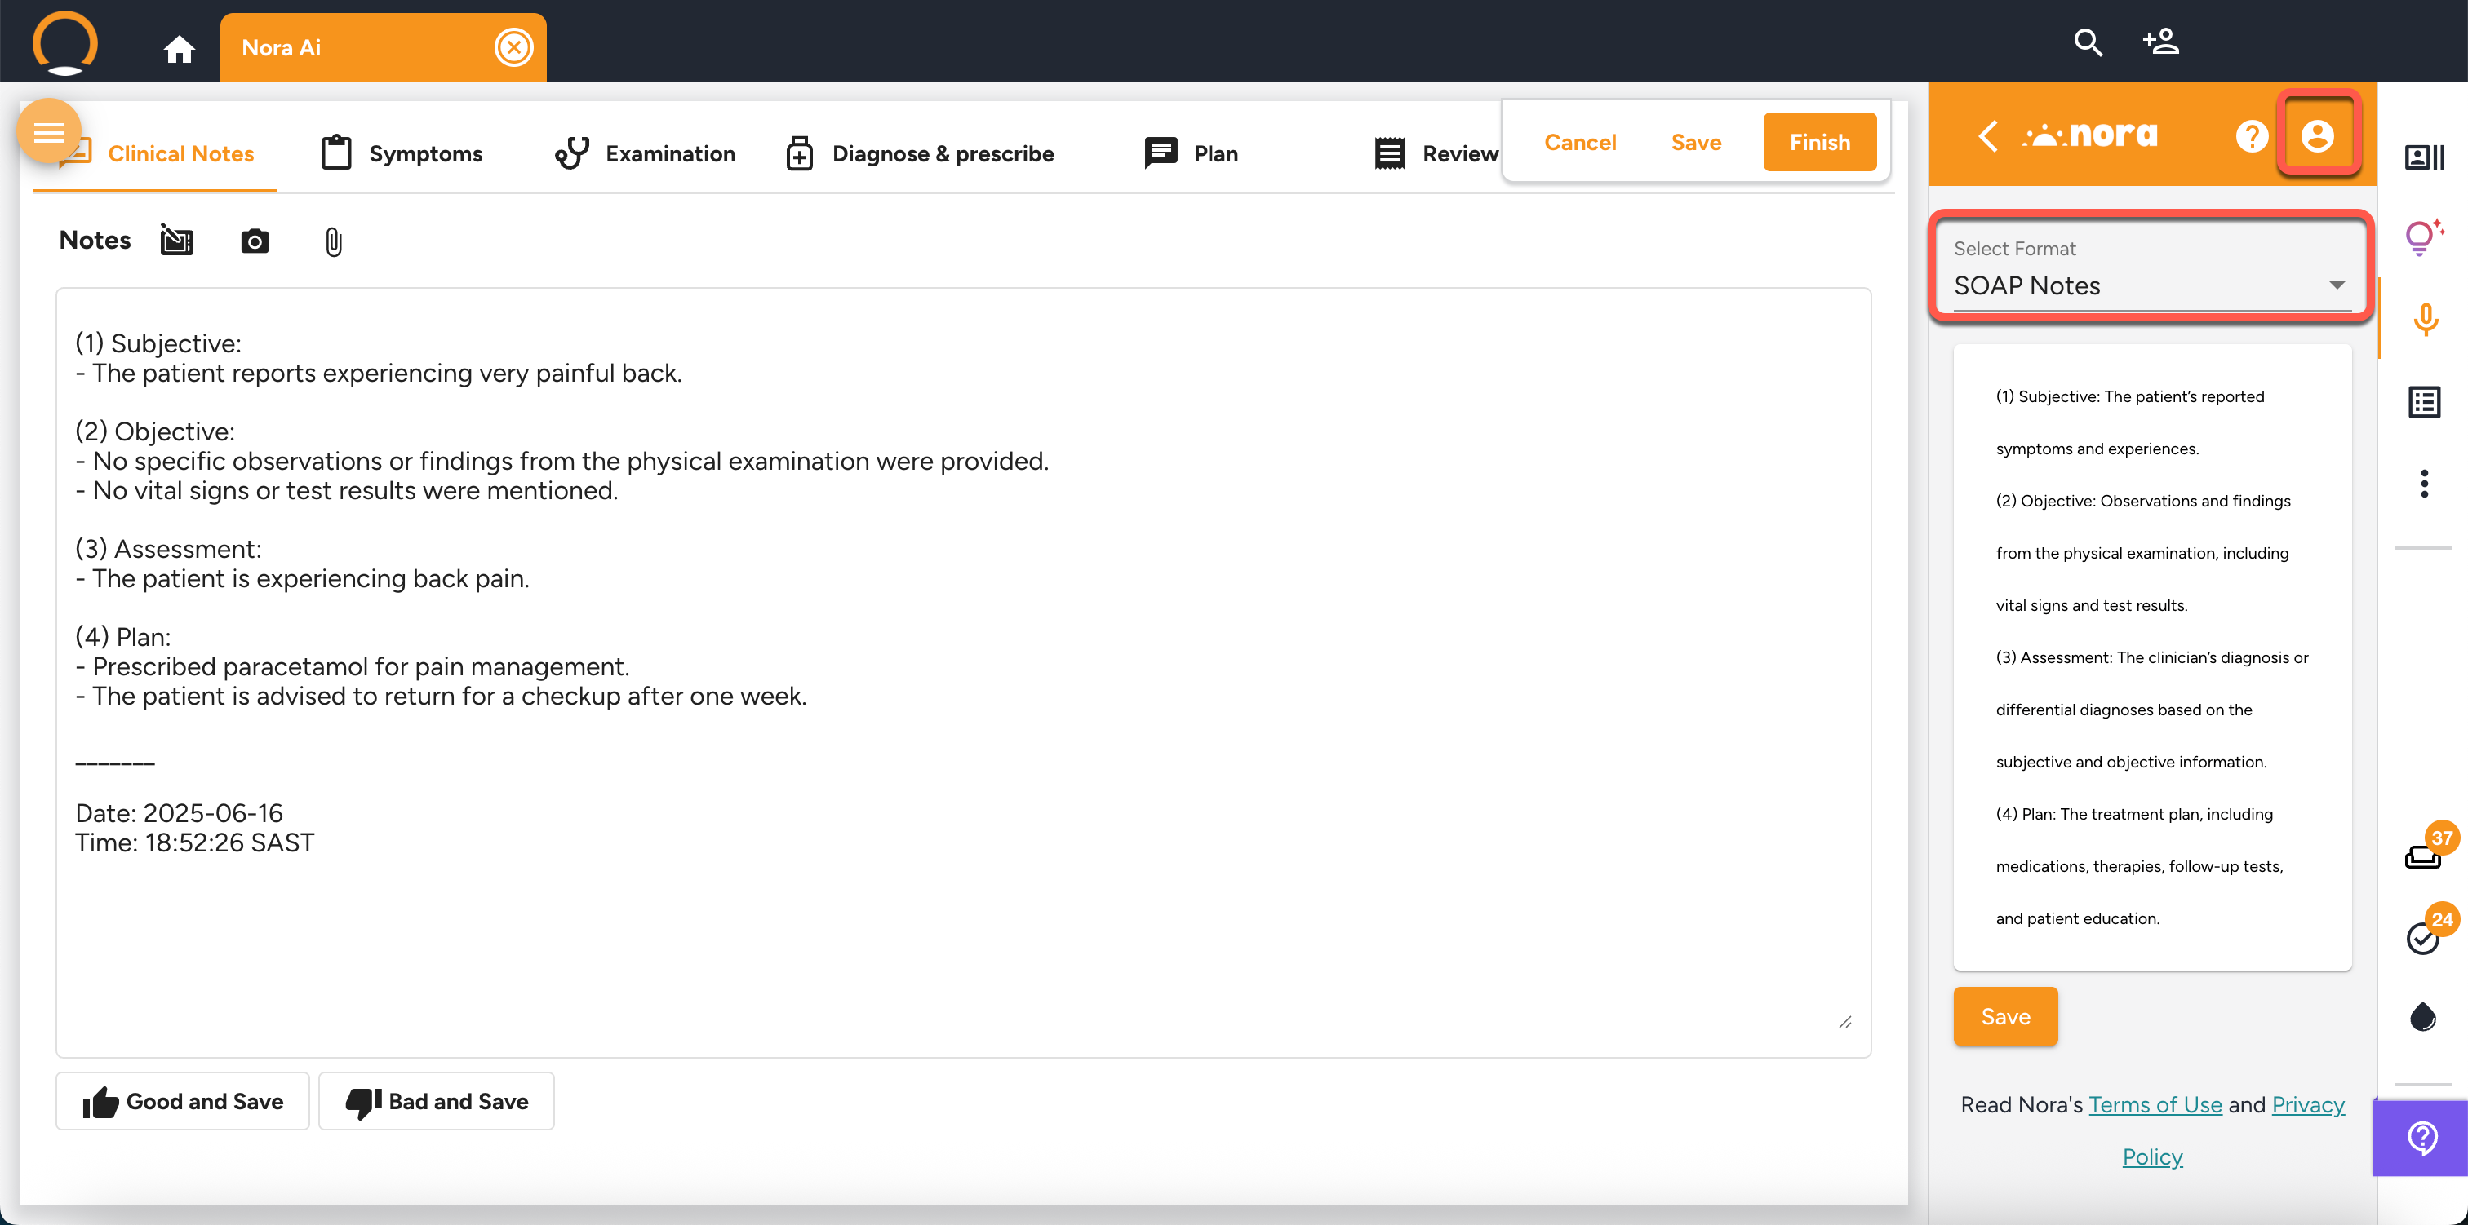2468x1225 pixels.
Task: Click the resize handle of notes textarea
Action: 1845,1022
